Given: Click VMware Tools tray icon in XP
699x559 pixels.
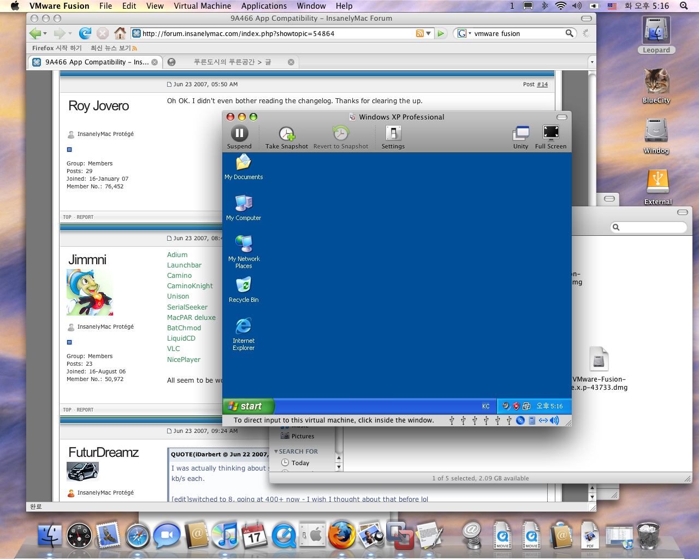Looking at the screenshot, I should [526, 406].
